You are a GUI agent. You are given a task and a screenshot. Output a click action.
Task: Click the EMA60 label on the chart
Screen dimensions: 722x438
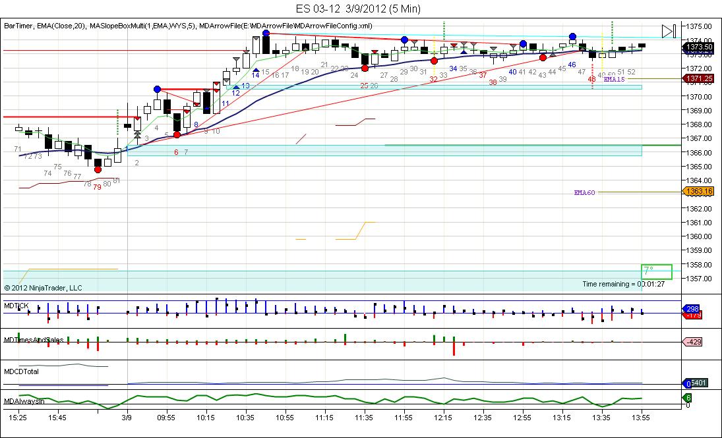[x=584, y=192]
